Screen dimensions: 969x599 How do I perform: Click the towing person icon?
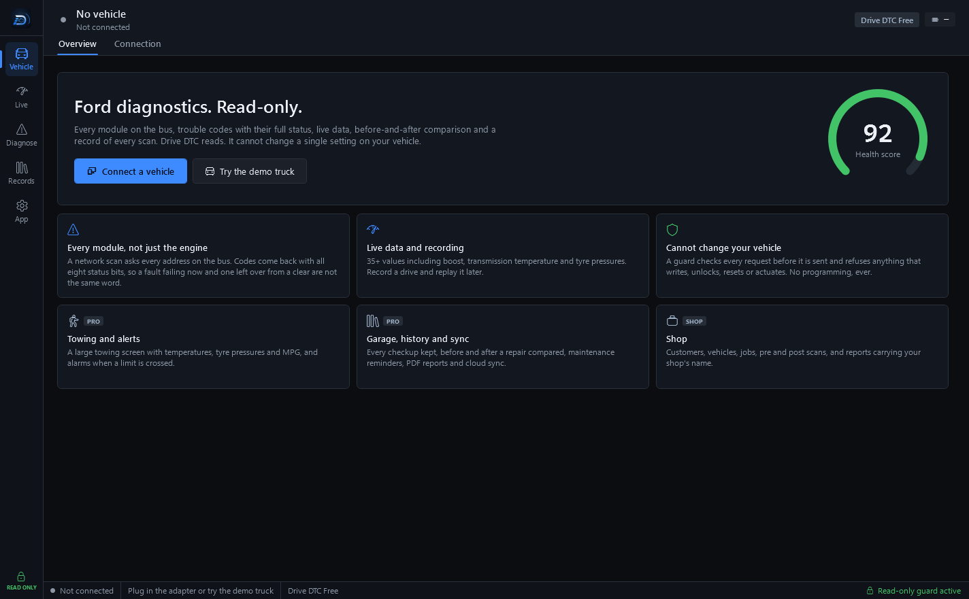[73, 321]
